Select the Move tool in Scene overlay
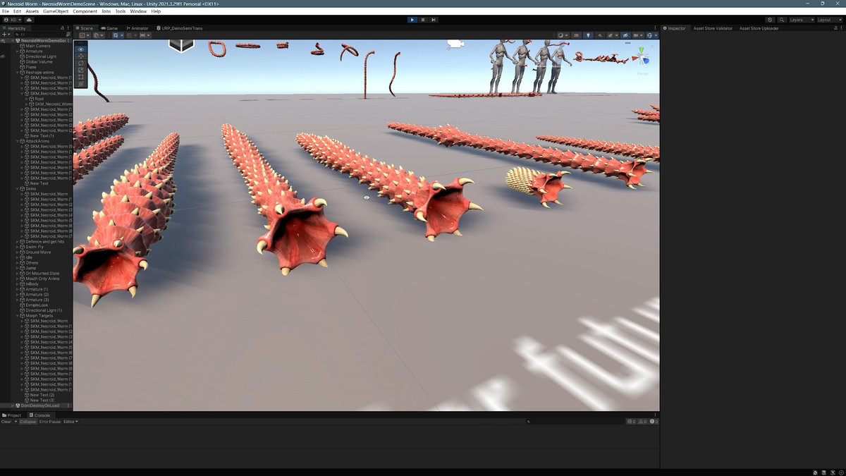Viewport: 846px width, 476px height. pyautogui.click(x=81, y=56)
